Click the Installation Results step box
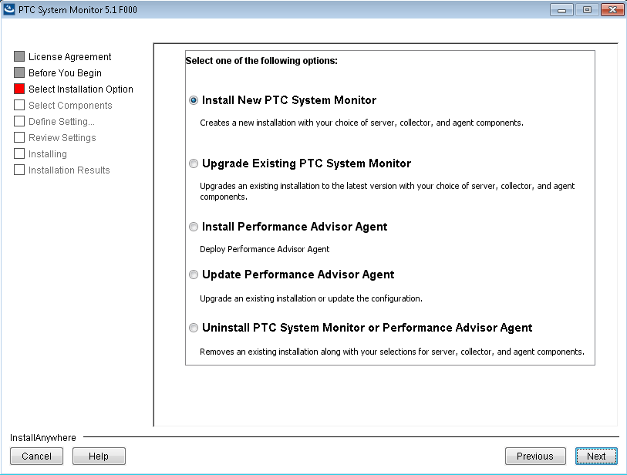 click(x=19, y=170)
